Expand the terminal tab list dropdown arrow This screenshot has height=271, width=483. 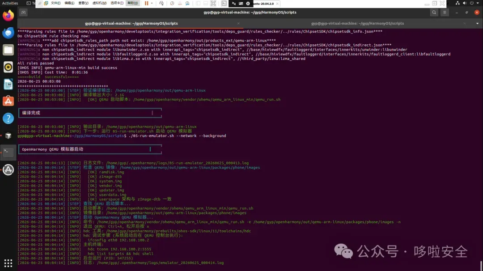[x=478, y=23]
